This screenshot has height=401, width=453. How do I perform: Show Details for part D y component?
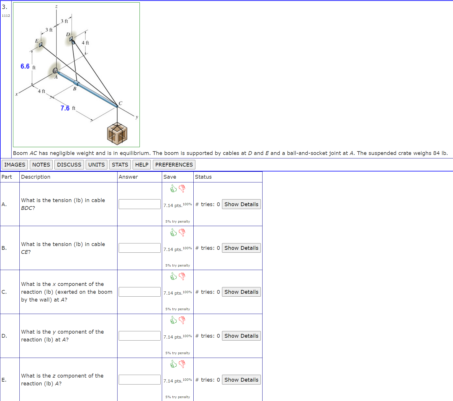pyautogui.click(x=241, y=336)
